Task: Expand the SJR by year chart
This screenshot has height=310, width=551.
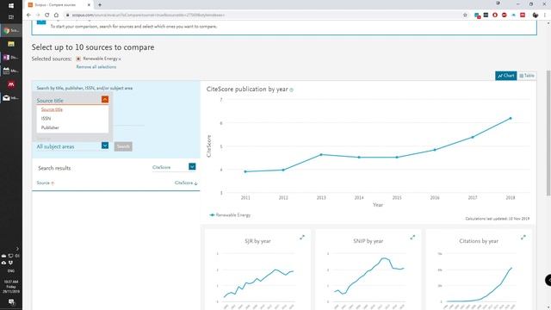Action: point(302,238)
